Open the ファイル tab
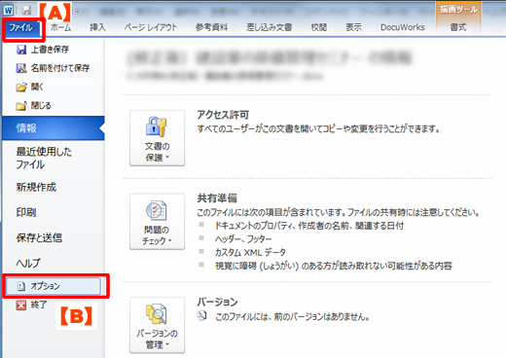Image resolution: width=506 pixels, height=358 pixels. click(x=20, y=28)
